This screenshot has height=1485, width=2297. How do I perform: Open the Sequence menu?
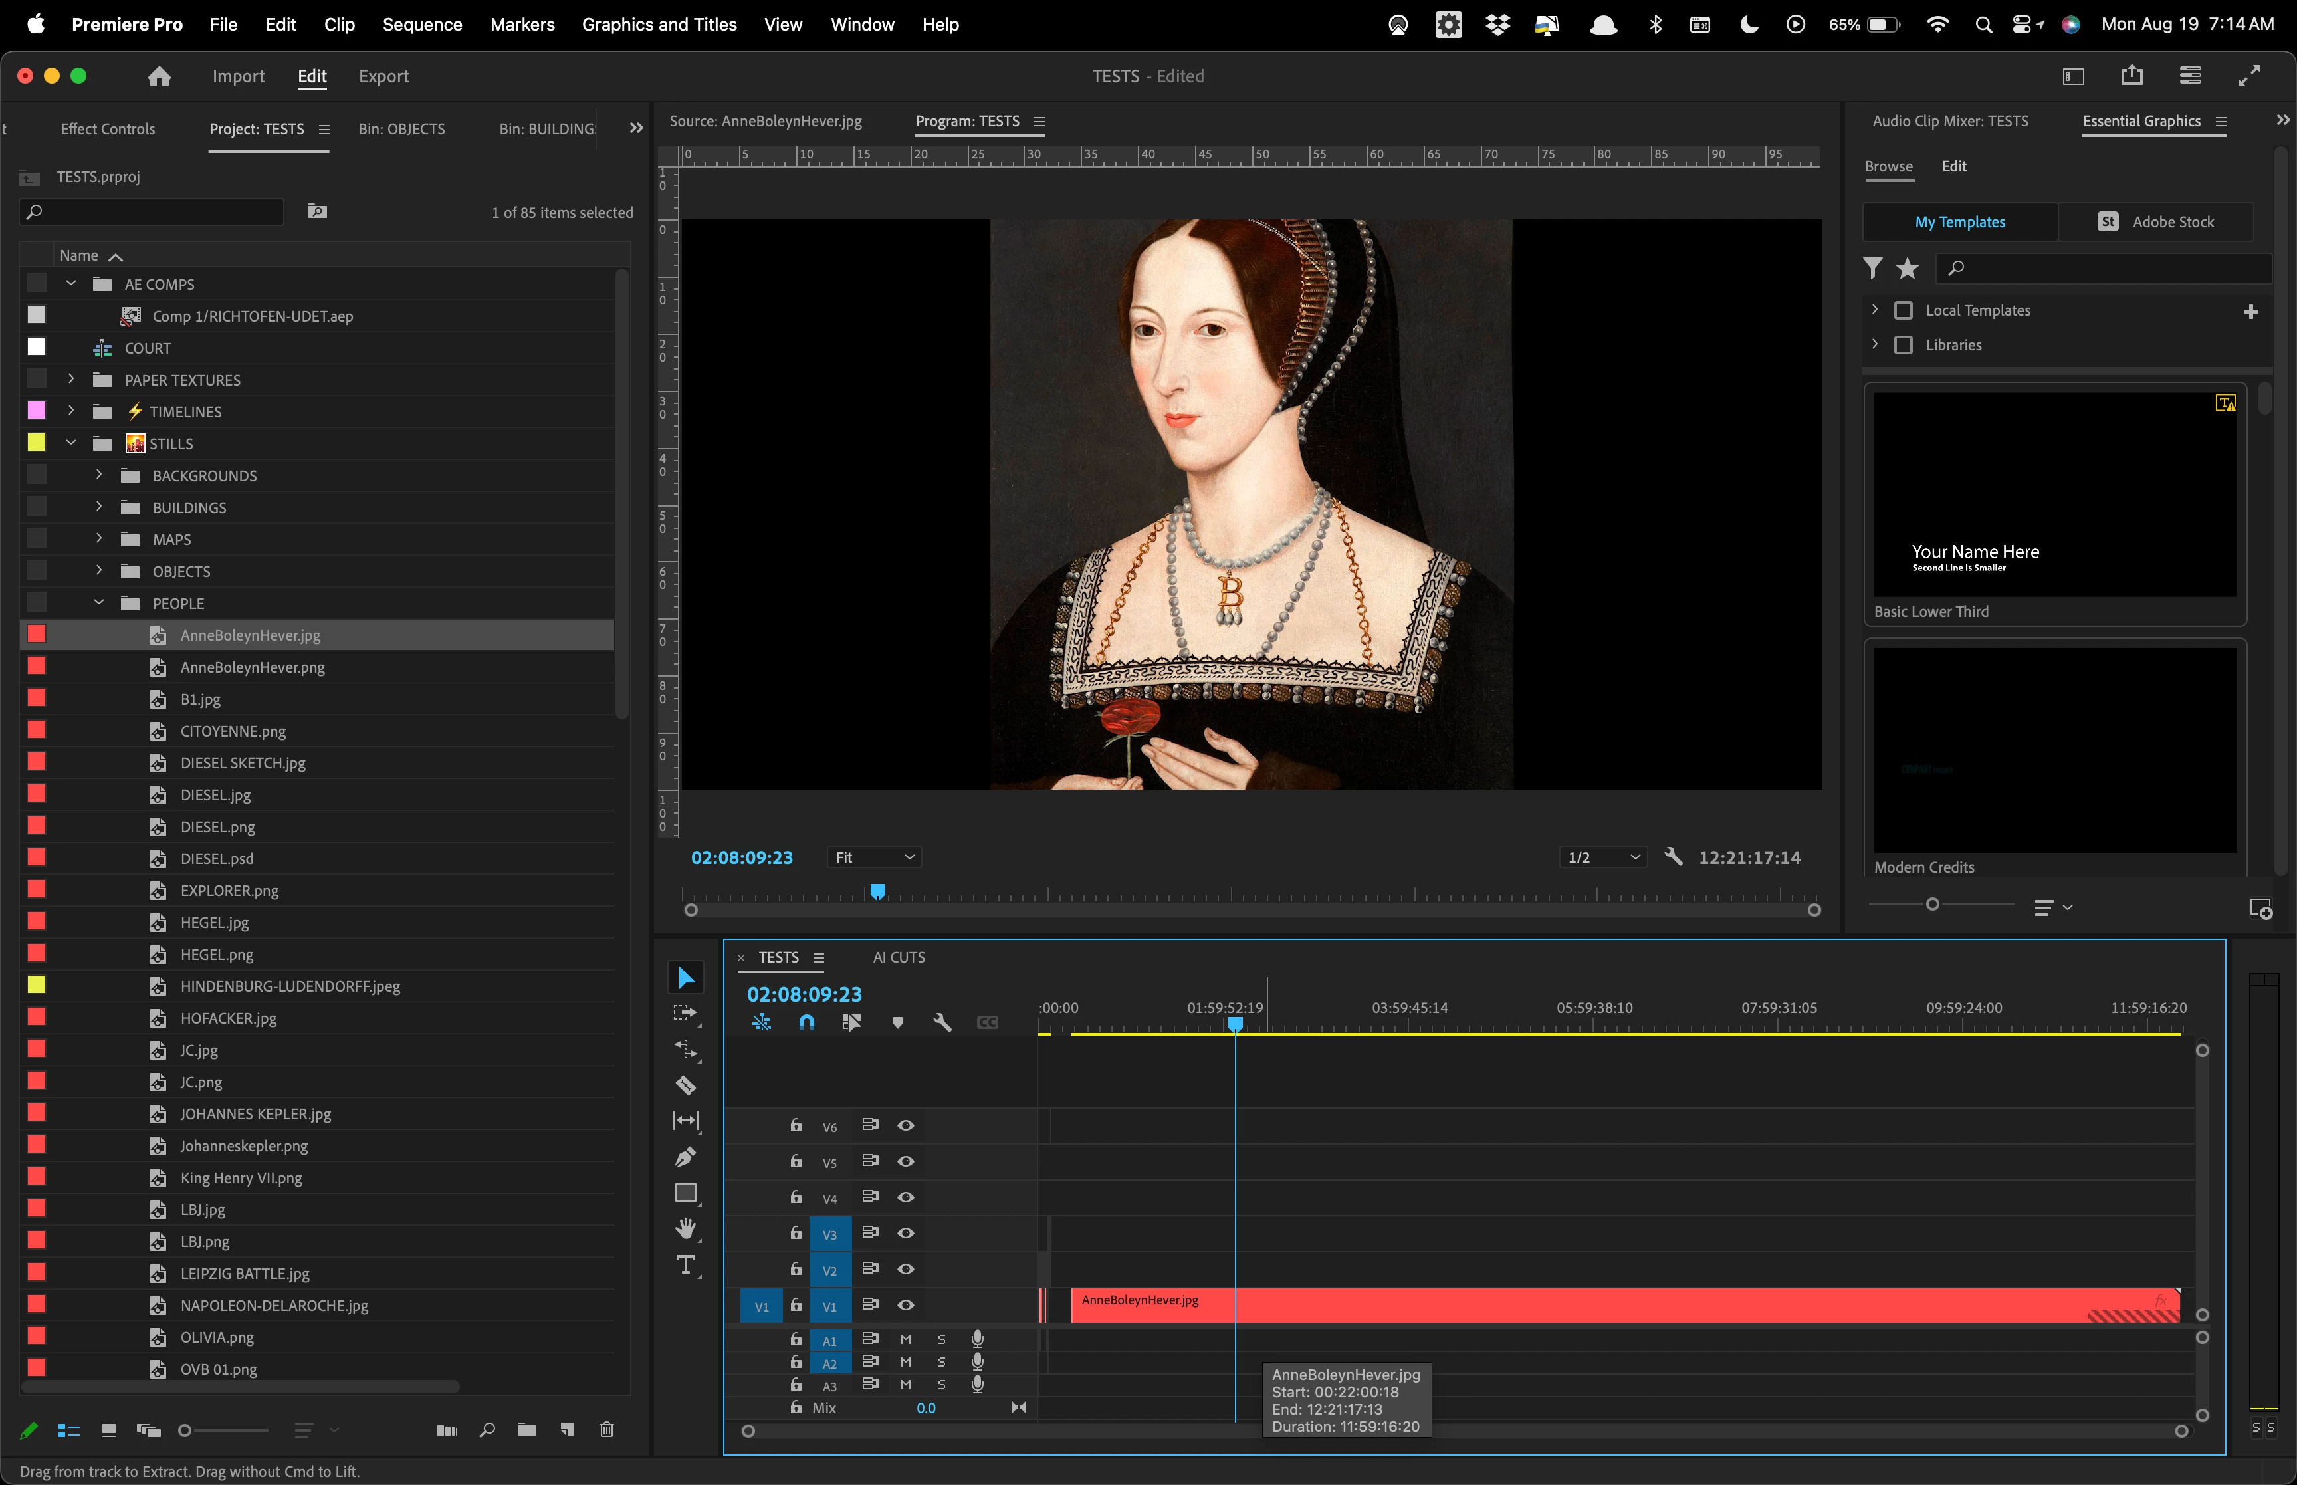(x=421, y=24)
